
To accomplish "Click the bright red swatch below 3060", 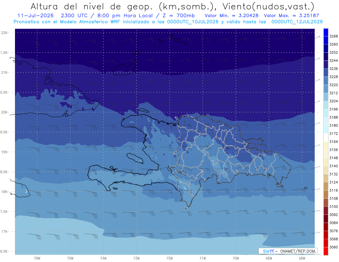I will coord(326,251).
